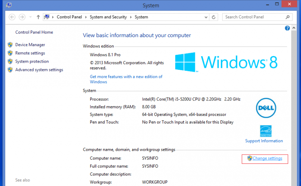Image resolution: width=301 pixels, height=186 pixels.
Task: Click the shield icon next to Change settings
Action: [249, 158]
